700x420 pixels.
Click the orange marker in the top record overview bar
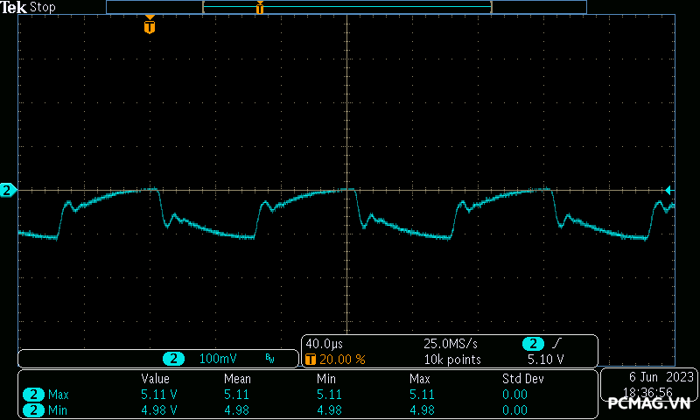(x=259, y=8)
